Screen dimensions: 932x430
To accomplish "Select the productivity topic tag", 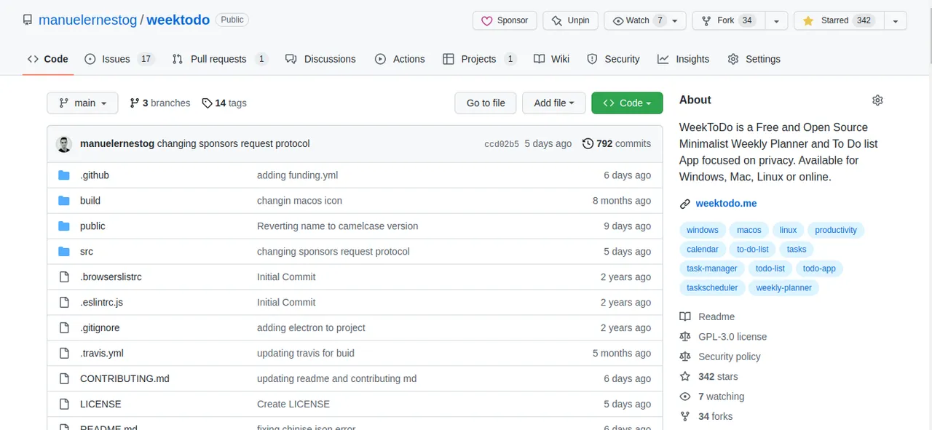I will tap(836, 230).
